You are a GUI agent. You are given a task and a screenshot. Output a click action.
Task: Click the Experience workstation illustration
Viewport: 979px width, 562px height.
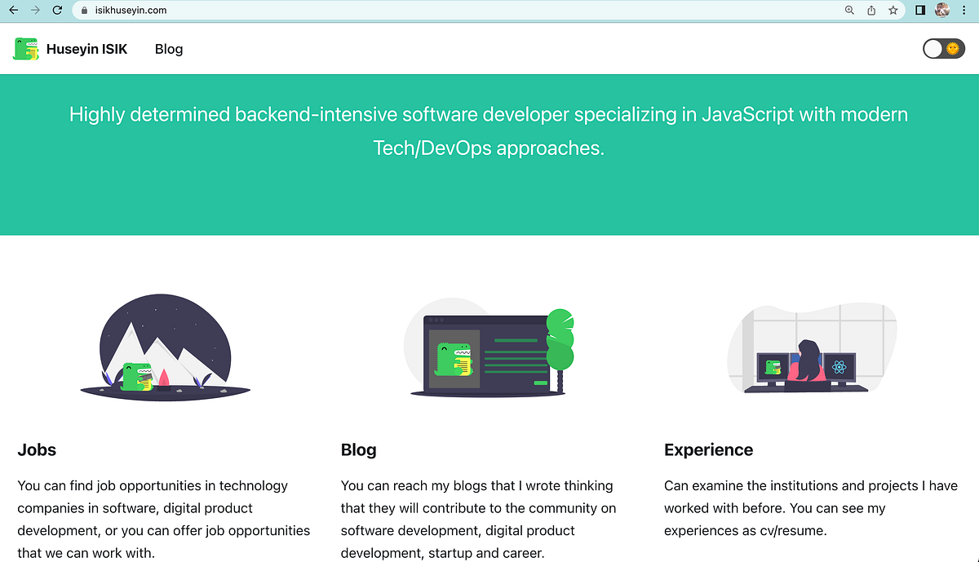811,347
